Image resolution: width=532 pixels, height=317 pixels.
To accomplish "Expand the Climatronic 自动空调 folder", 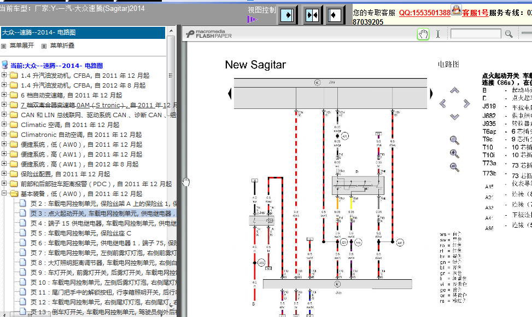I will [4, 134].
